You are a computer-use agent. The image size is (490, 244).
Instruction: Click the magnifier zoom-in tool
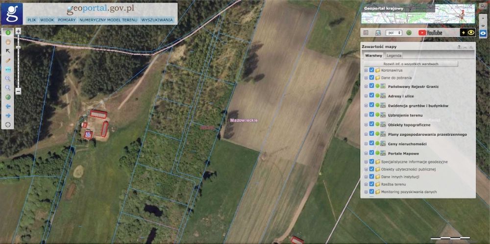[8, 79]
